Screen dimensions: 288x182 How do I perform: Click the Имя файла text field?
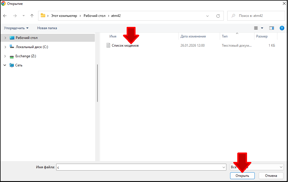pos(139,167)
